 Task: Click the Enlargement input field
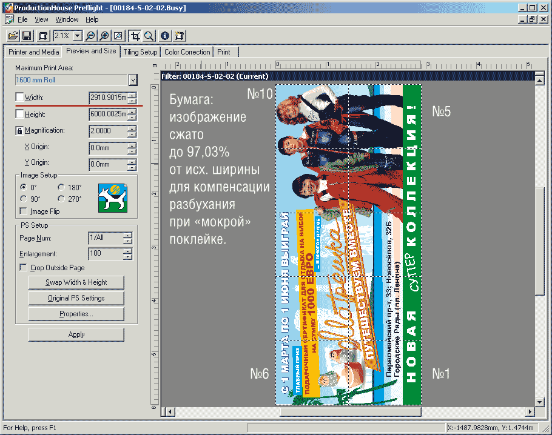(x=106, y=254)
